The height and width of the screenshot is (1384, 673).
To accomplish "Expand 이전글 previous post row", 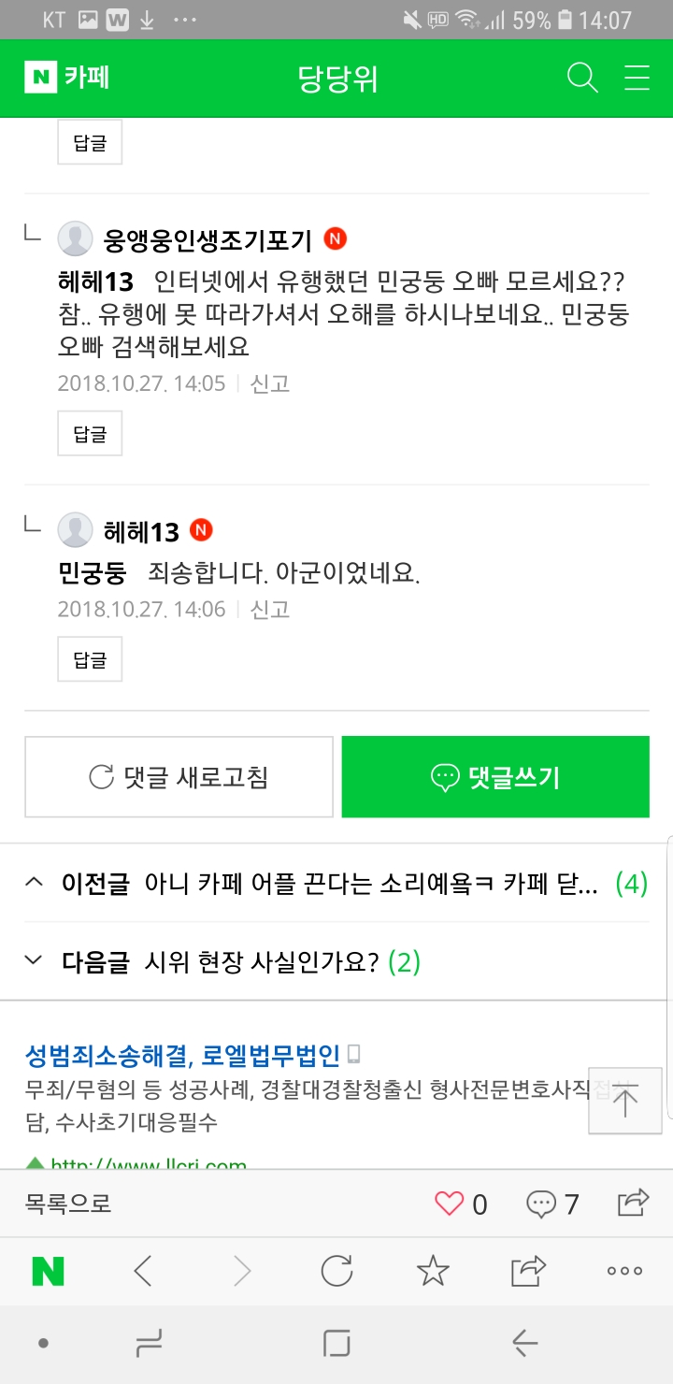I will coord(336,884).
